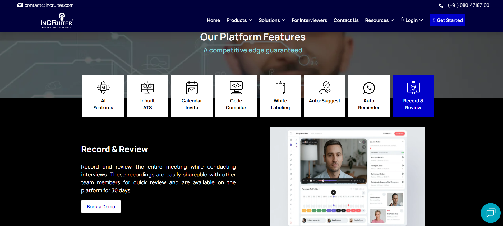This screenshot has height=226, width=503.
Task: Click the Code Compiler icon
Action: click(236, 88)
